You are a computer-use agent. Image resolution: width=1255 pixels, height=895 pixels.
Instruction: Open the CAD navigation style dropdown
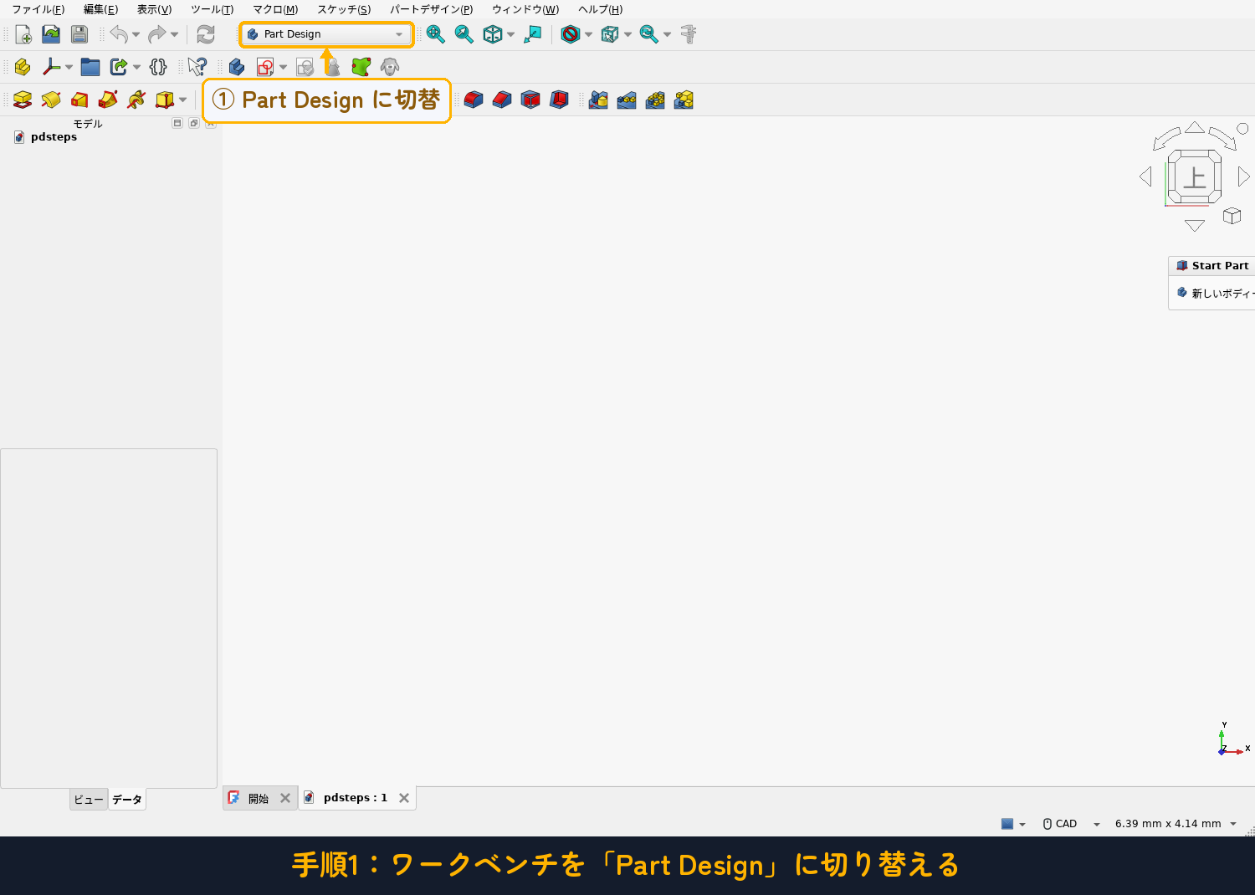pyautogui.click(x=1072, y=824)
